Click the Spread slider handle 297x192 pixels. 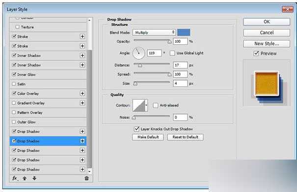tap(169, 75)
